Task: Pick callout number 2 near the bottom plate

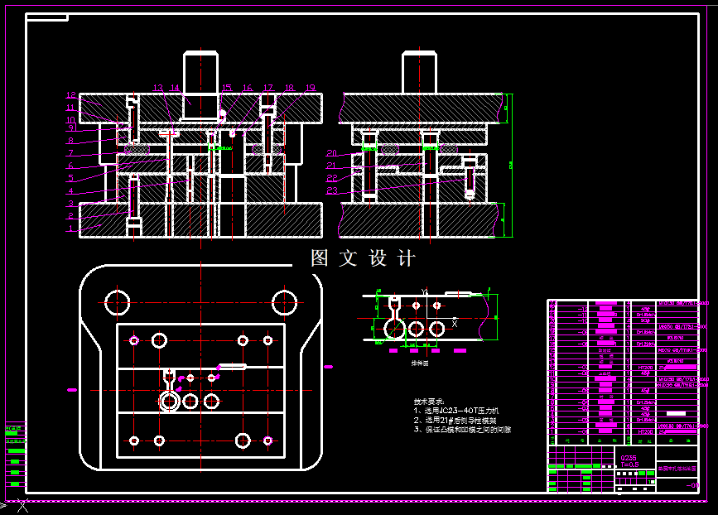Action: (x=70, y=215)
